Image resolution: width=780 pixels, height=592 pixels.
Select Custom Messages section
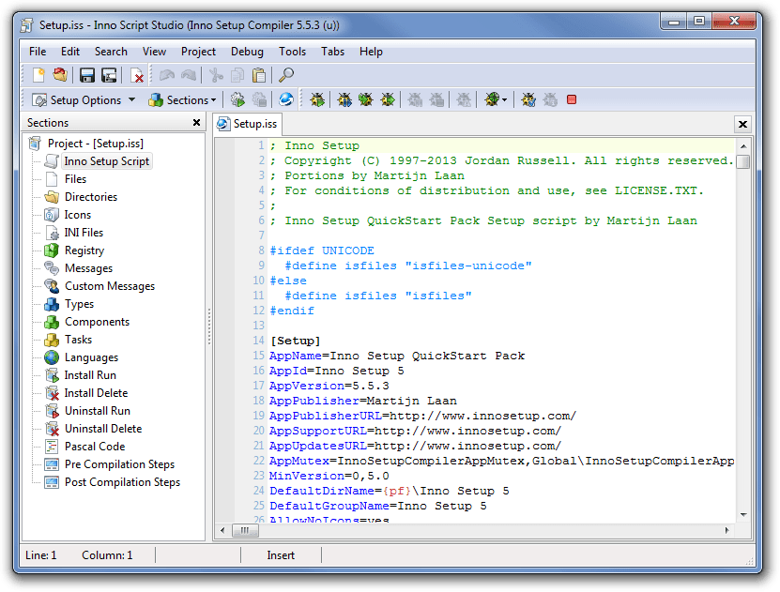(x=110, y=286)
